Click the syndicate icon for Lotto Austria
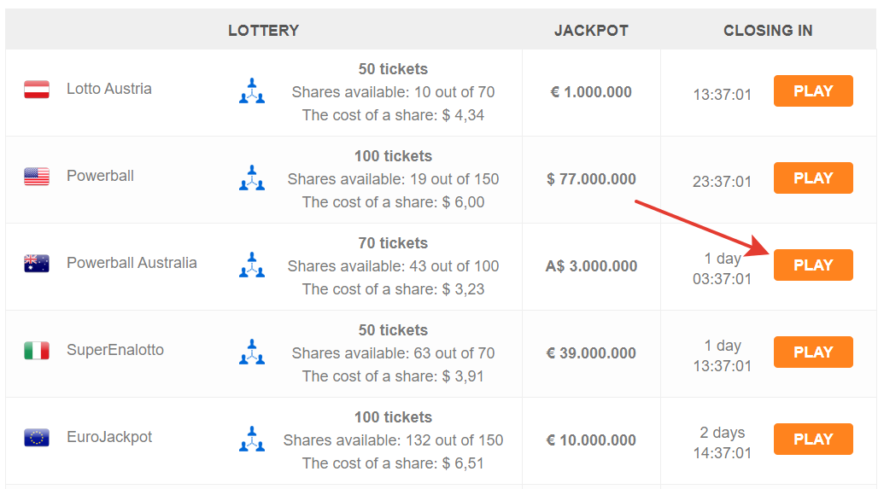This screenshot has height=489, width=884. click(252, 90)
